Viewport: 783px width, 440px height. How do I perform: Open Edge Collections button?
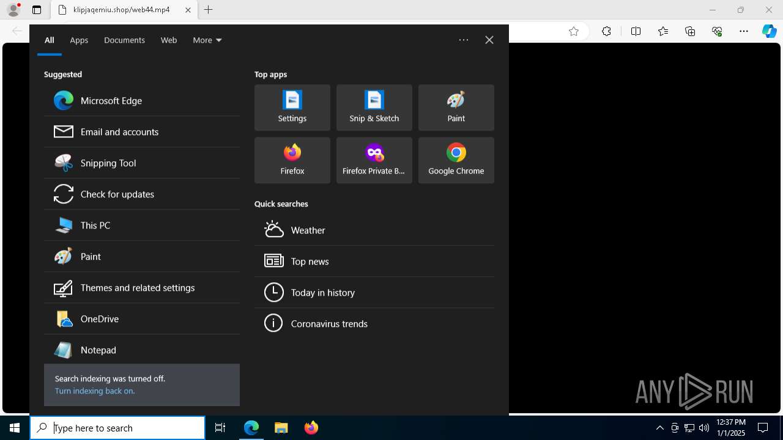coord(690,32)
